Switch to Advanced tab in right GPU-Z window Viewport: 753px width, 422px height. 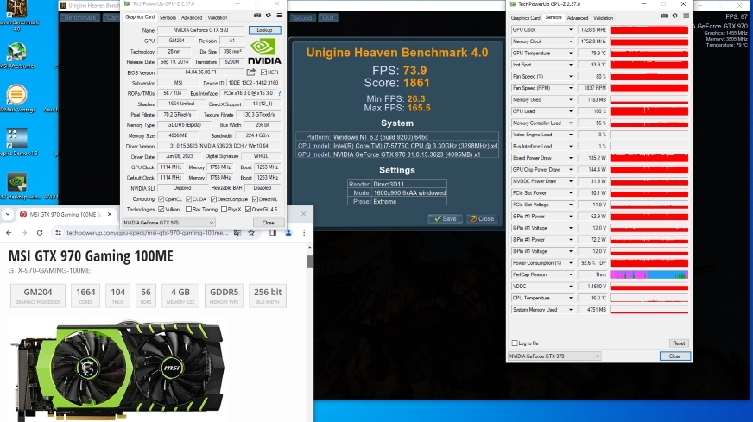(x=577, y=18)
